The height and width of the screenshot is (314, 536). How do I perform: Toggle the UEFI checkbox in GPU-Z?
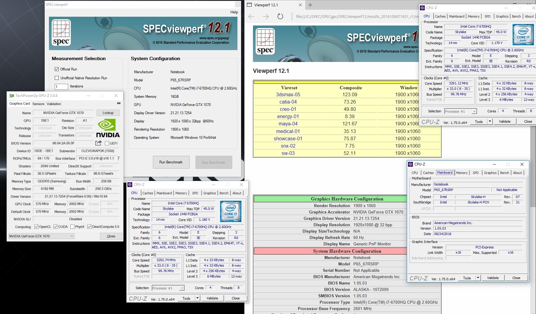click(x=107, y=143)
